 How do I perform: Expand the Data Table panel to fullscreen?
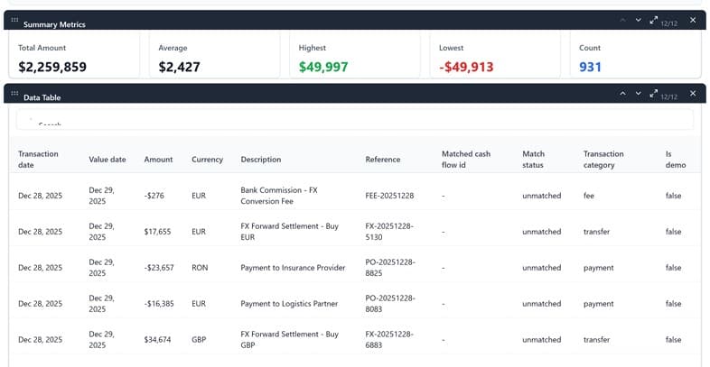coord(653,93)
